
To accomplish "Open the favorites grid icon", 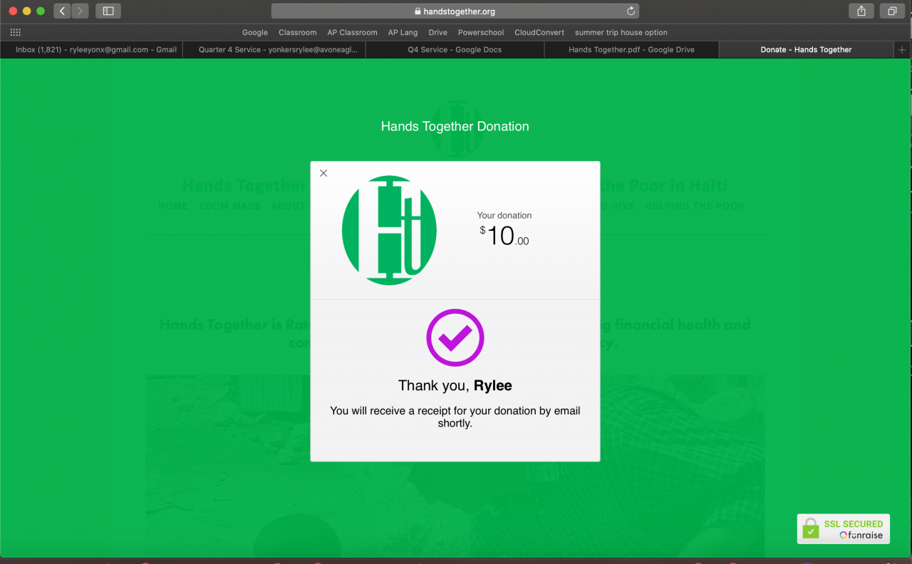I will point(16,32).
